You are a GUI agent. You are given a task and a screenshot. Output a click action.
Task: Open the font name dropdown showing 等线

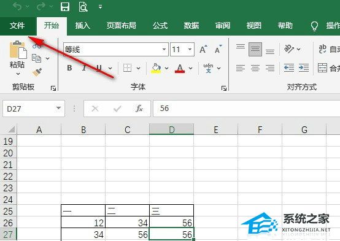point(164,50)
